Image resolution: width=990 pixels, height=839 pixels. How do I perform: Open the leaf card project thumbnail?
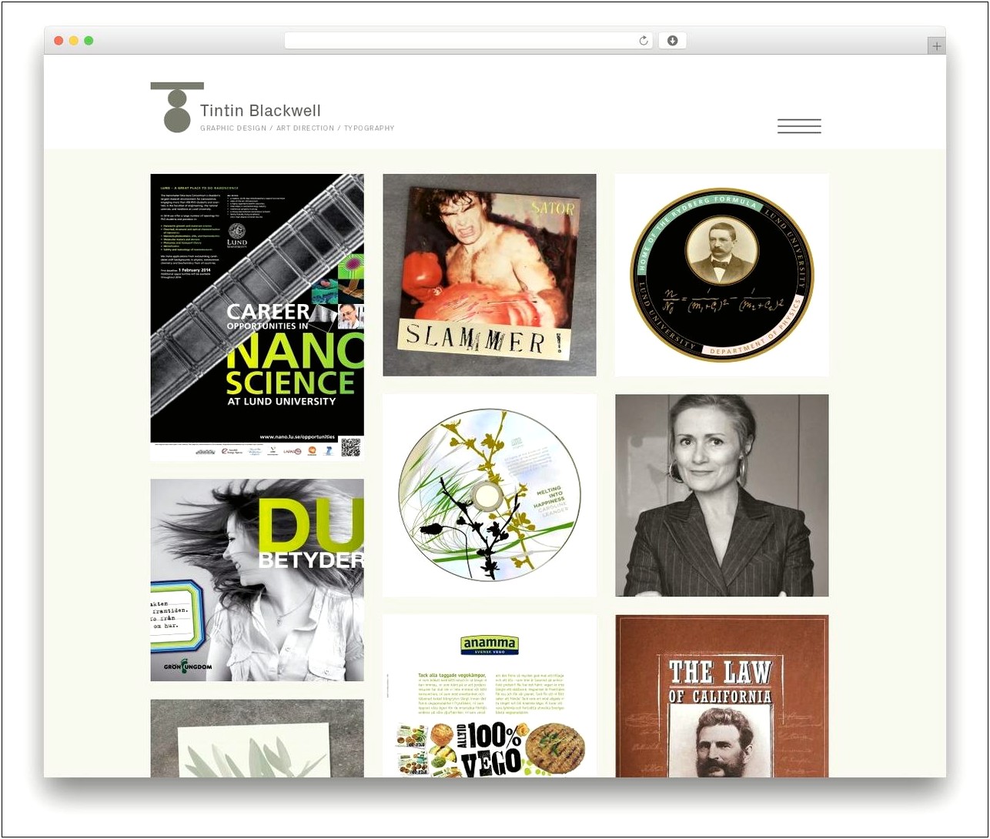tap(257, 738)
